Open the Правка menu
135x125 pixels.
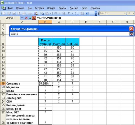click(20, 8)
